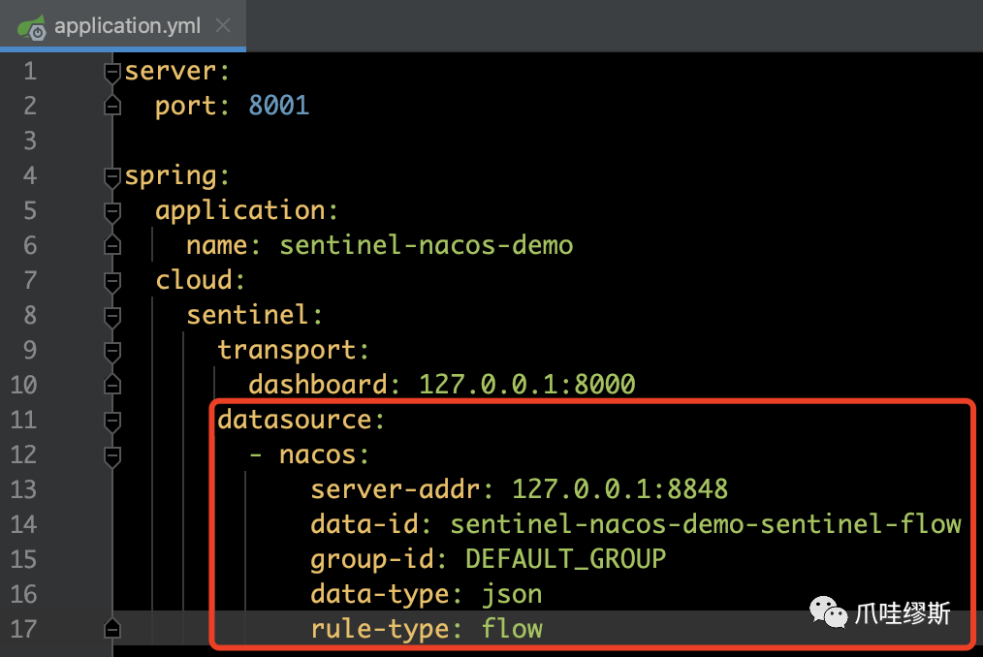Collapse the nacos block fold marker
Screen dimensions: 983x657
[112, 457]
